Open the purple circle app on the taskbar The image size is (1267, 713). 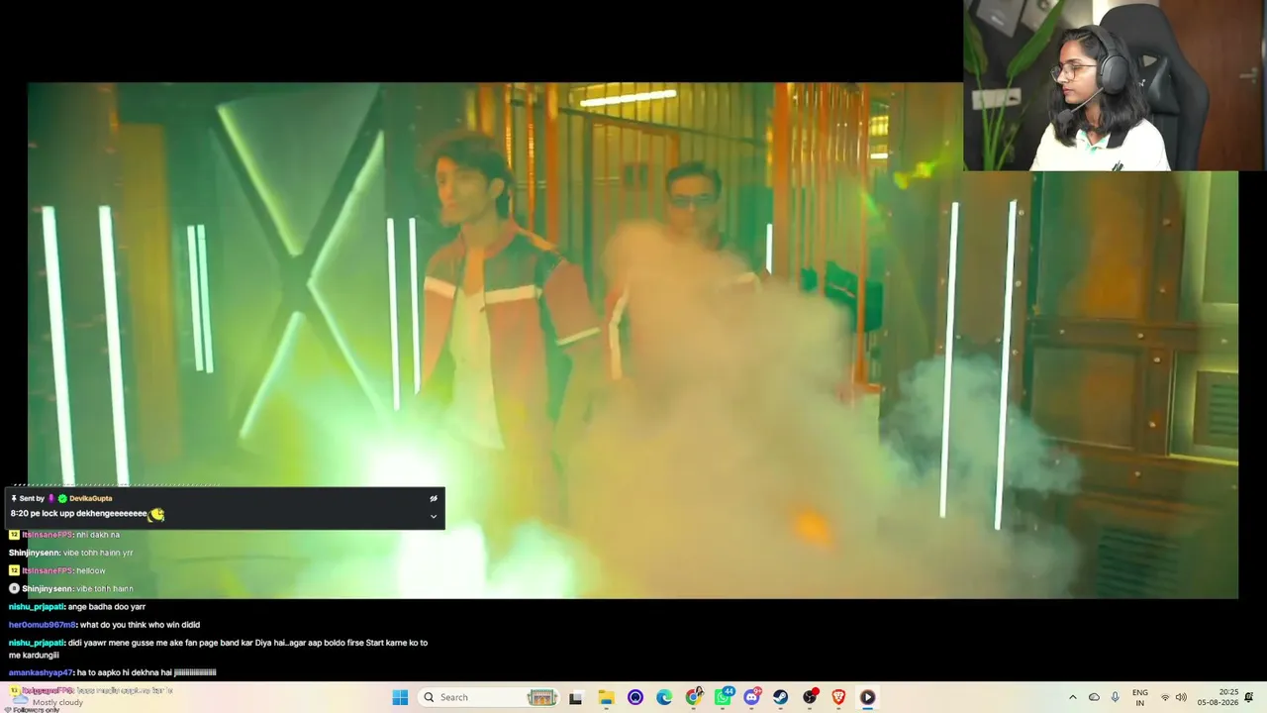635,697
